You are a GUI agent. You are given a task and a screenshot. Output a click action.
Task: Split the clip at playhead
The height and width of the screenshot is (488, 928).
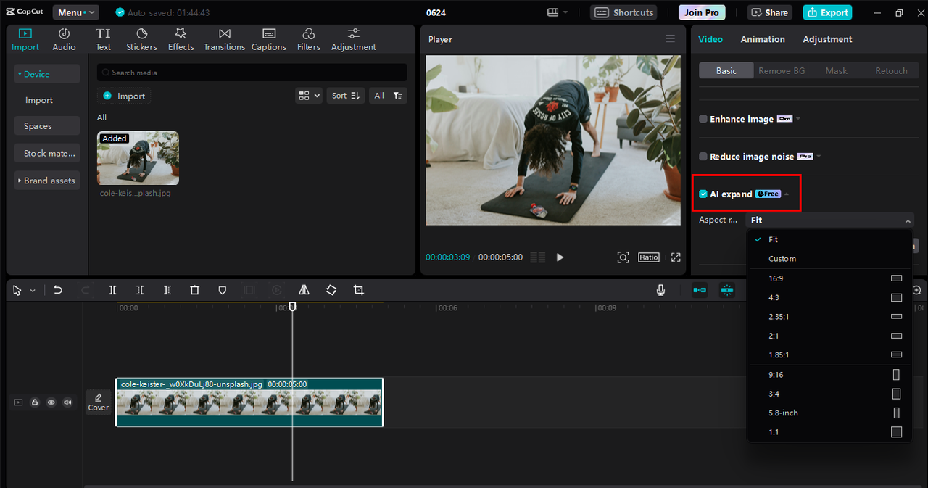(x=112, y=290)
